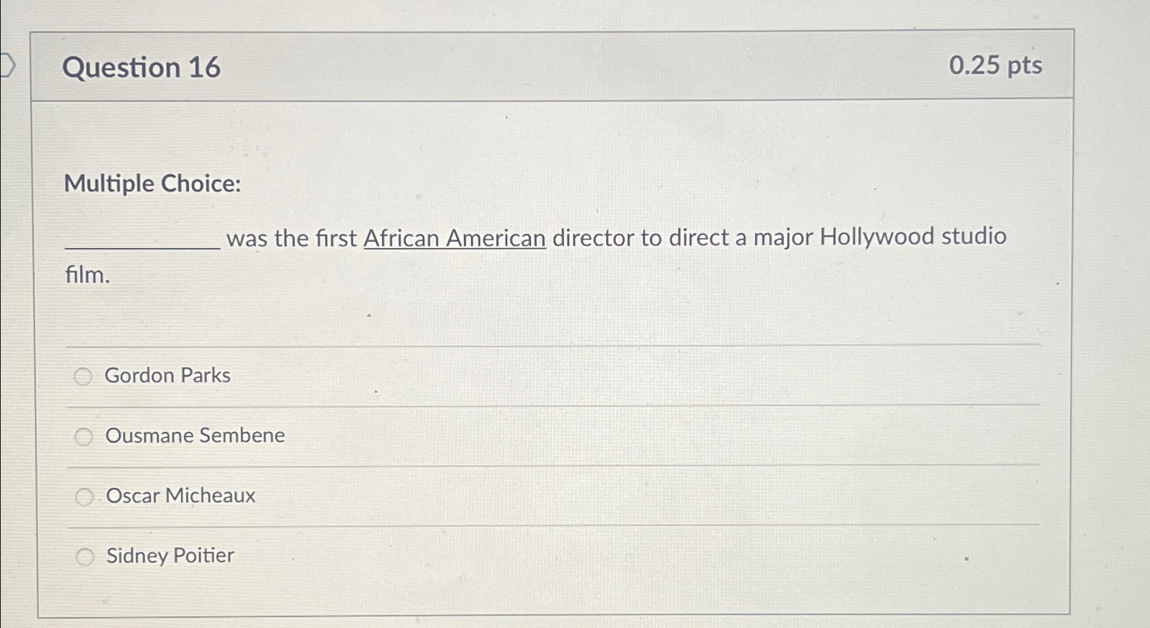Select the Oscar Micheaux radio button
Viewport: 1150px width, 628px height.
(x=85, y=497)
